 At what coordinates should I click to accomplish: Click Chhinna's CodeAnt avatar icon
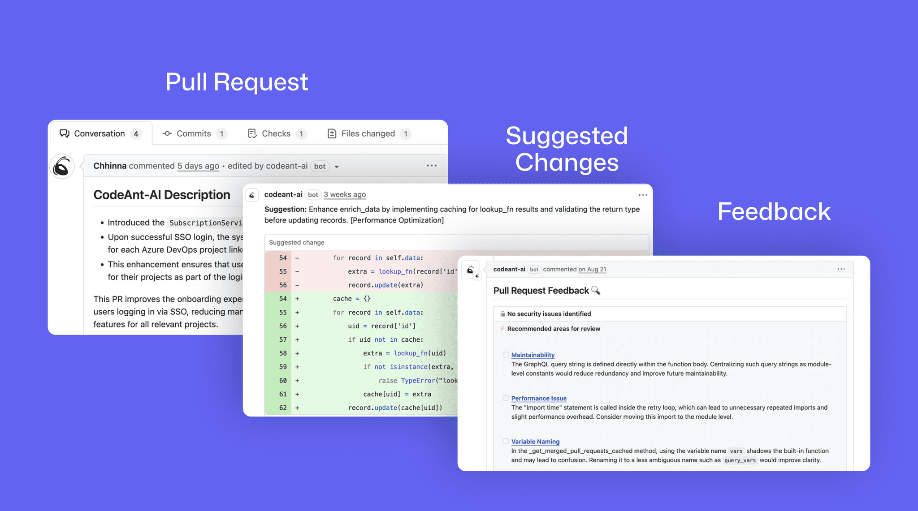[62, 167]
